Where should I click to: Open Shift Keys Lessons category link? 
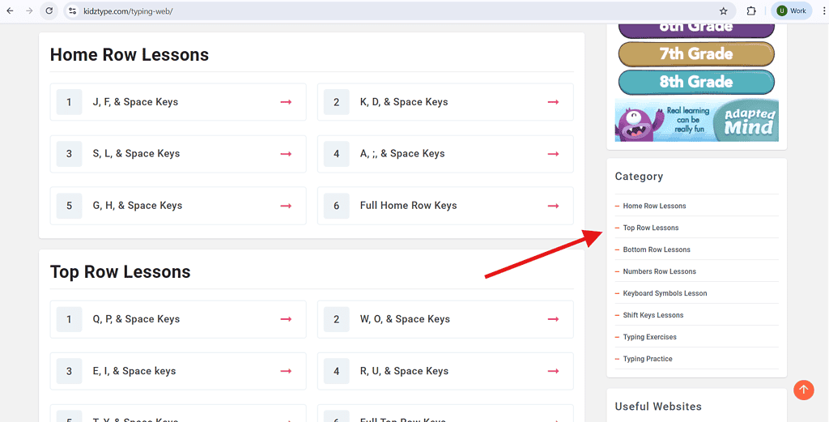pyautogui.click(x=653, y=315)
